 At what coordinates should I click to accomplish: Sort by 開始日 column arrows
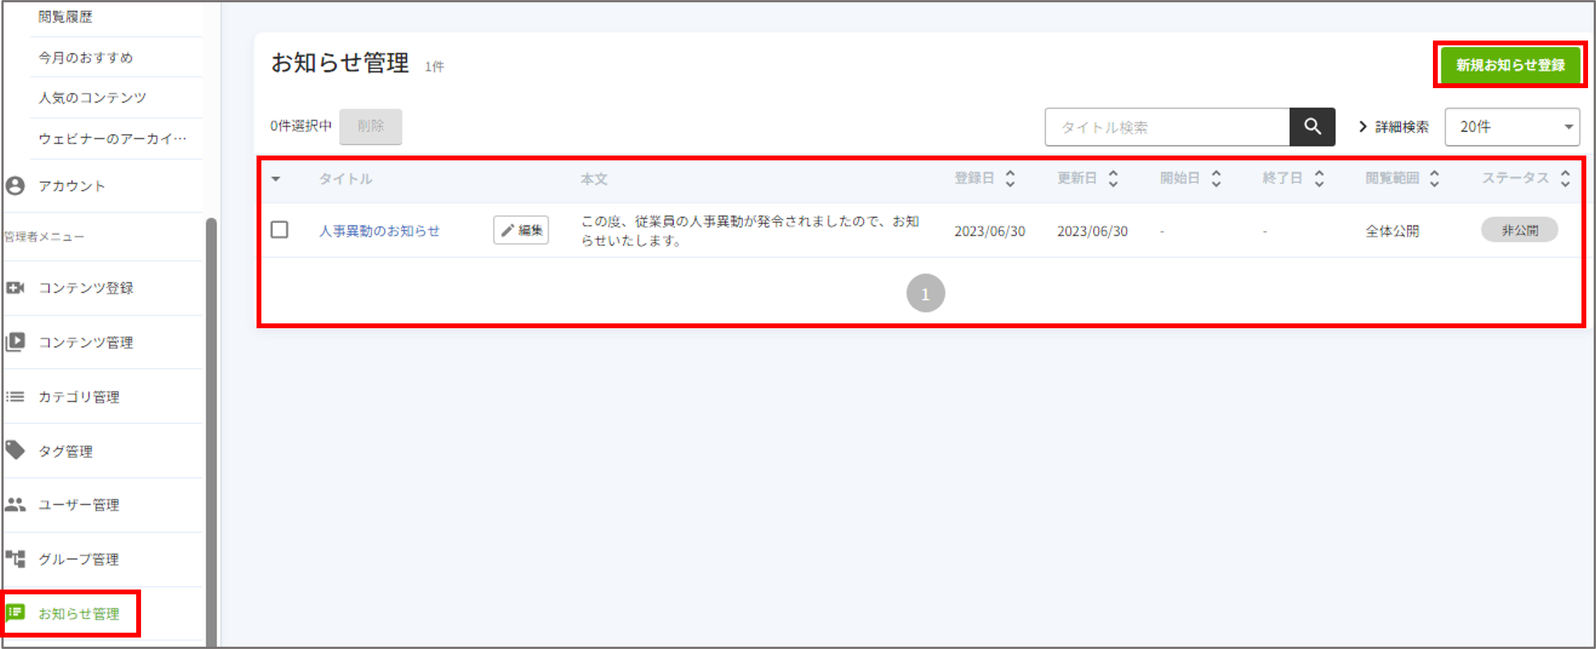pos(1216,179)
